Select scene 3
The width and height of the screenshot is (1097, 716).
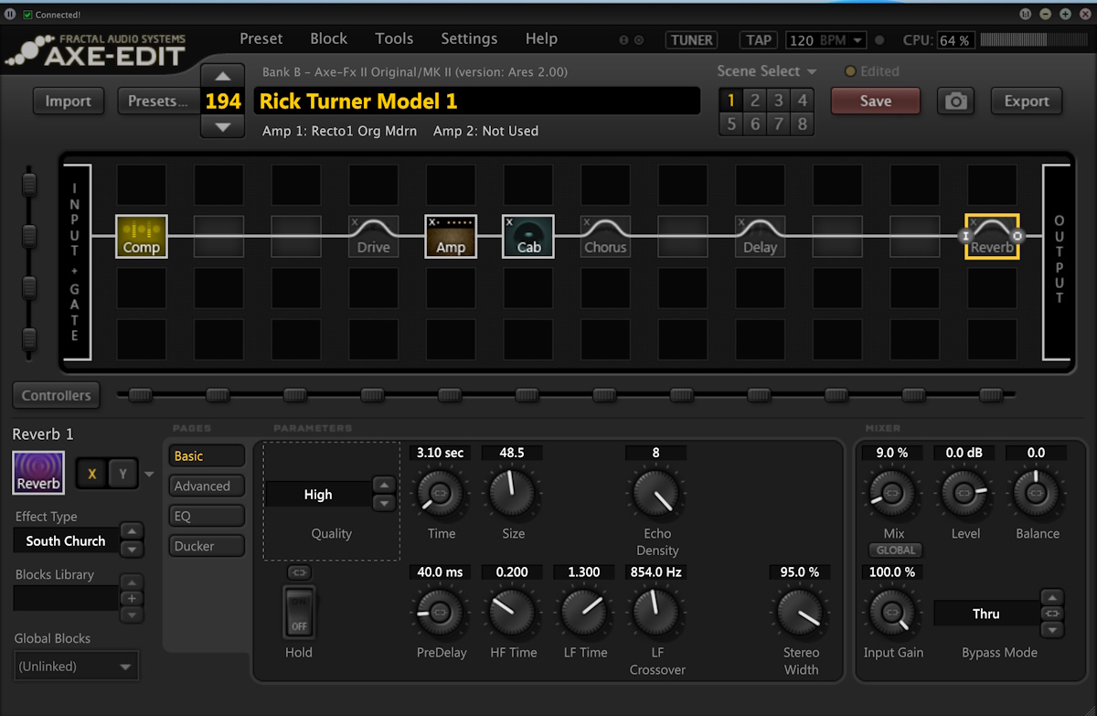[778, 101]
